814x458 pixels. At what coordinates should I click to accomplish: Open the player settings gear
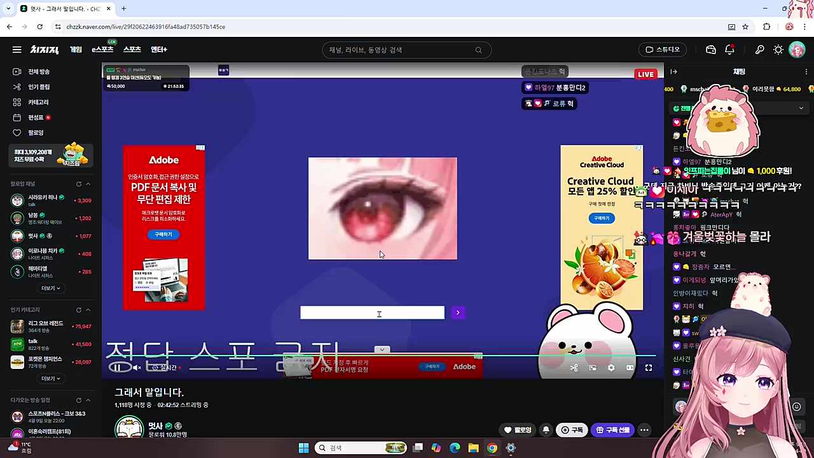[611, 368]
